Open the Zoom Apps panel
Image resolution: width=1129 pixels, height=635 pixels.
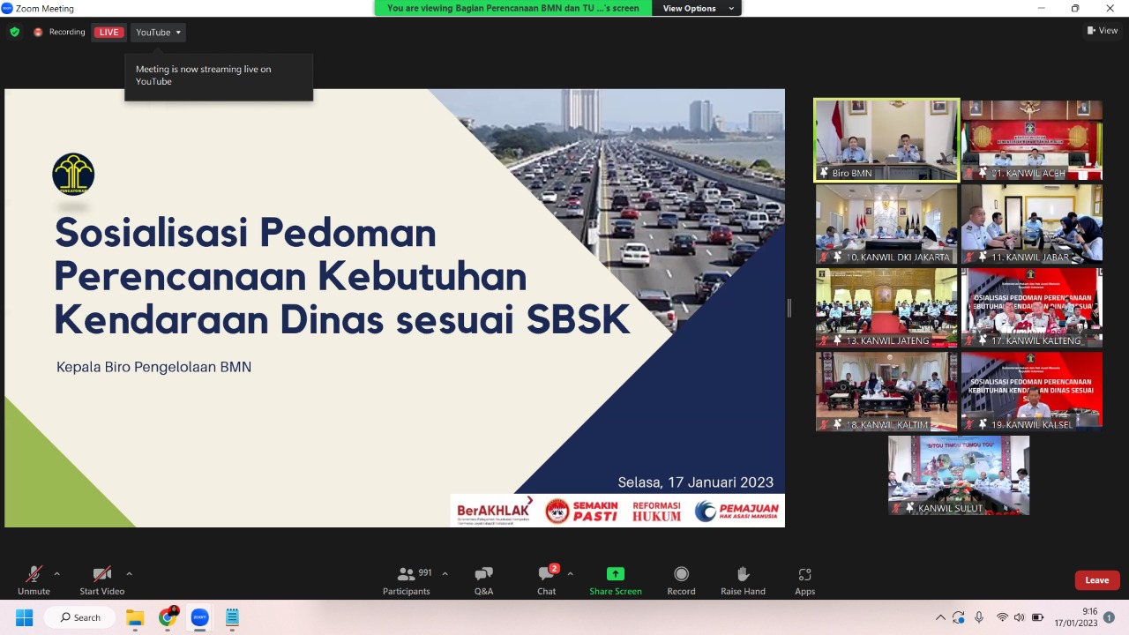pos(804,579)
